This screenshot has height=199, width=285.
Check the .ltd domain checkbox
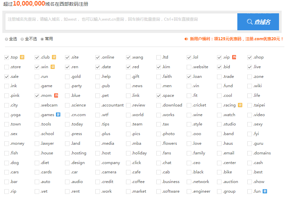159,58
